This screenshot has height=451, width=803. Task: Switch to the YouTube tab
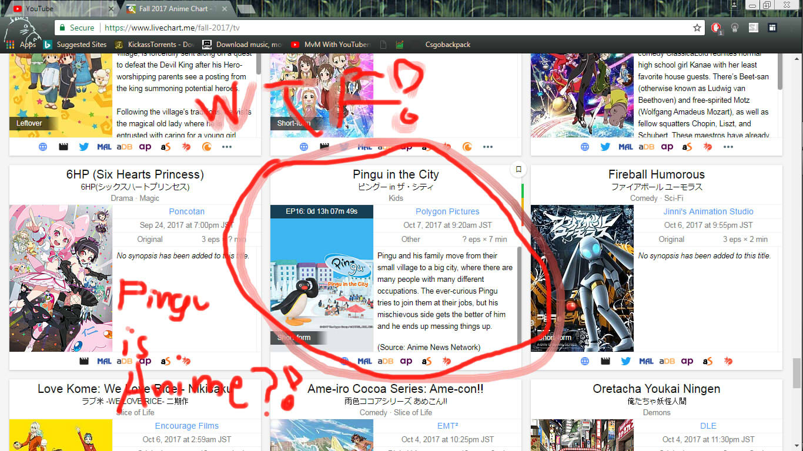coord(62,9)
